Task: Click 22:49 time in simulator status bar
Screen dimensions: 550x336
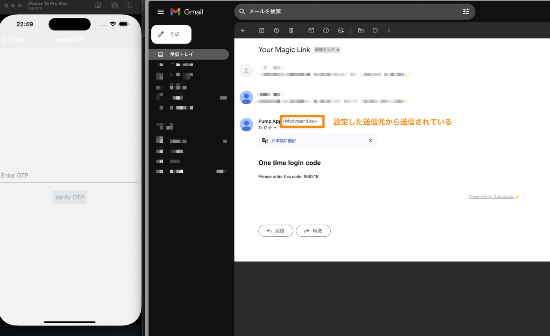Action: tap(25, 24)
